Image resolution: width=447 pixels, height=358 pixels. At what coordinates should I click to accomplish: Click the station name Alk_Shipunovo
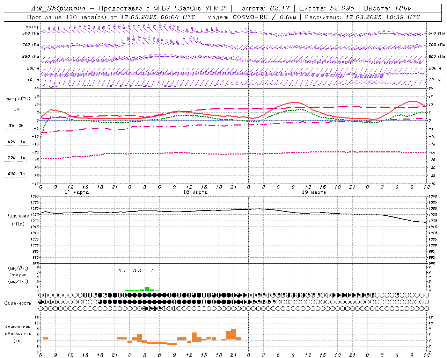[58, 9]
